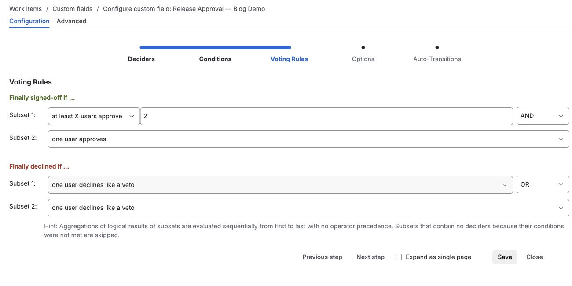Click the blue wizard progress bar
The width and height of the screenshot is (572, 286).
pyautogui.click(x=215, y=48)
